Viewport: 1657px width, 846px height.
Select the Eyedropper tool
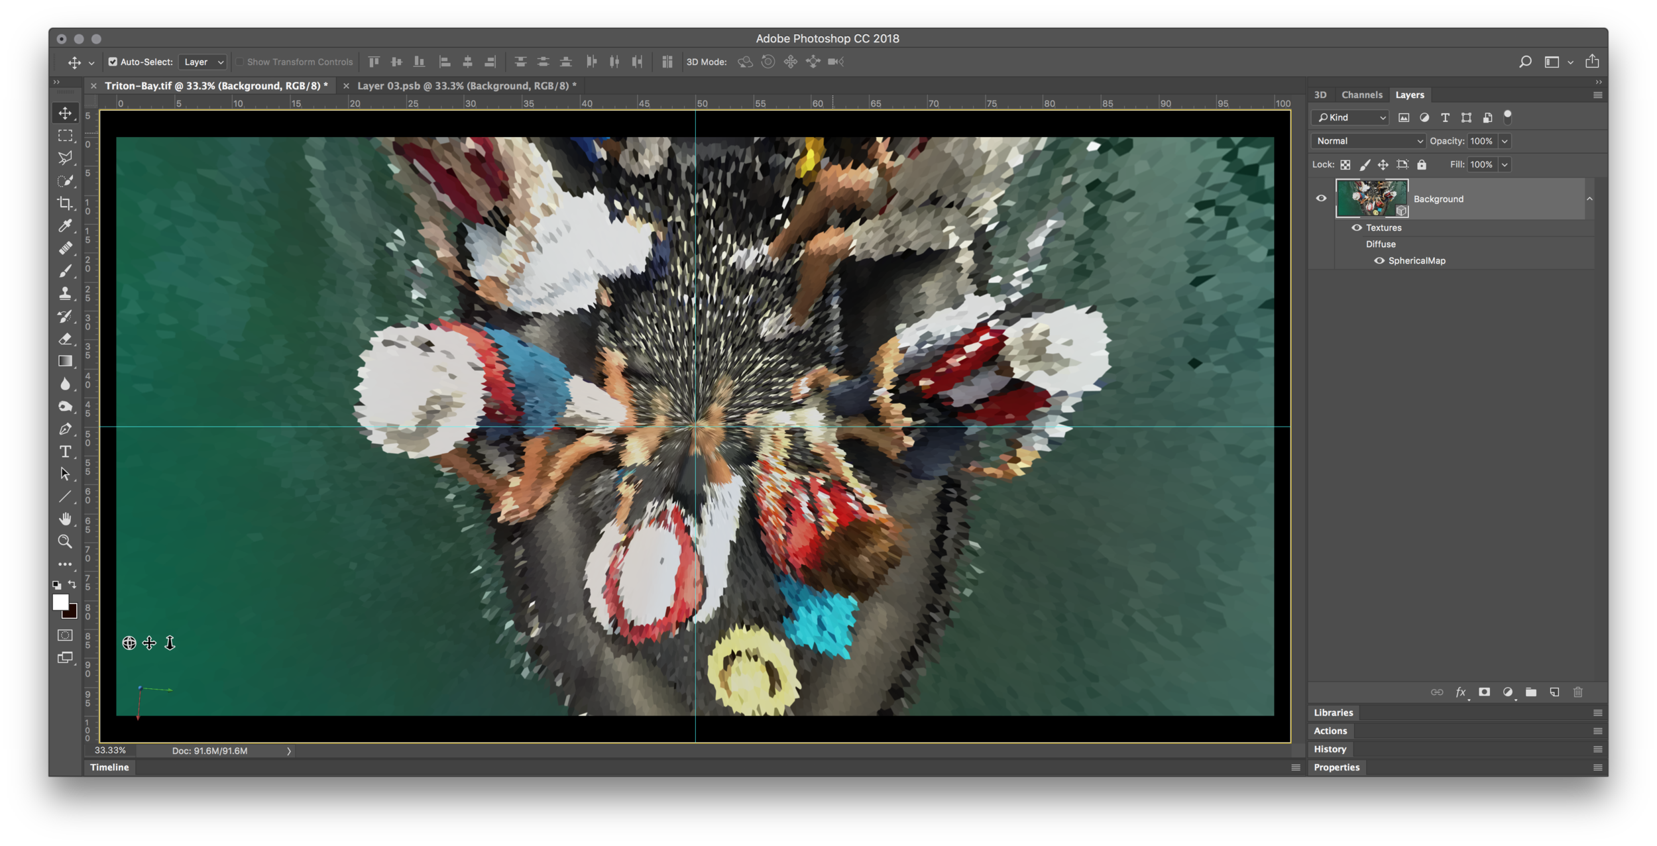65,226
